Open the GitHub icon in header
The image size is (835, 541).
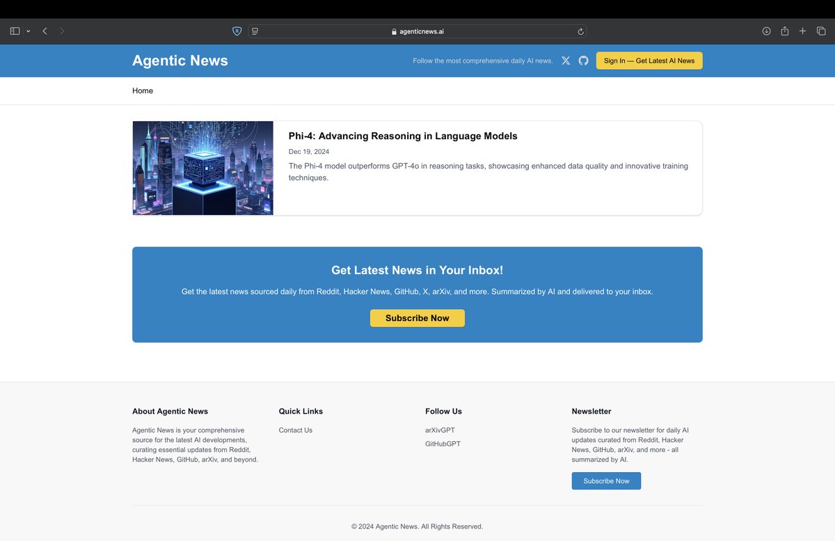584,61
